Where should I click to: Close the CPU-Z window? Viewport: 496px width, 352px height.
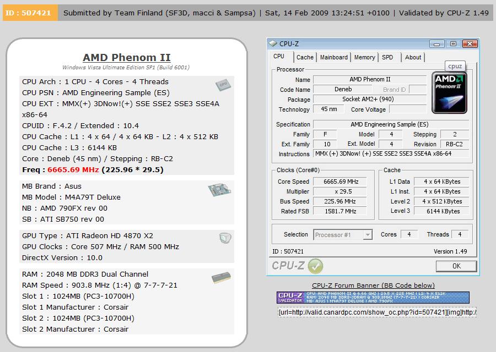470,44
